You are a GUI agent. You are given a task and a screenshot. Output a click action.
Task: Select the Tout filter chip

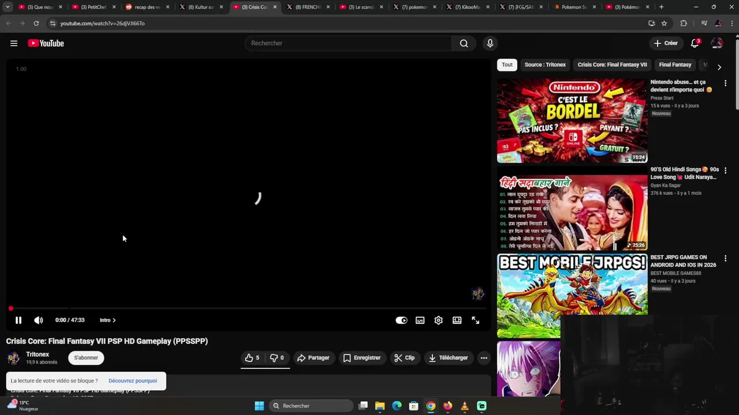click(x=507, y=65)
